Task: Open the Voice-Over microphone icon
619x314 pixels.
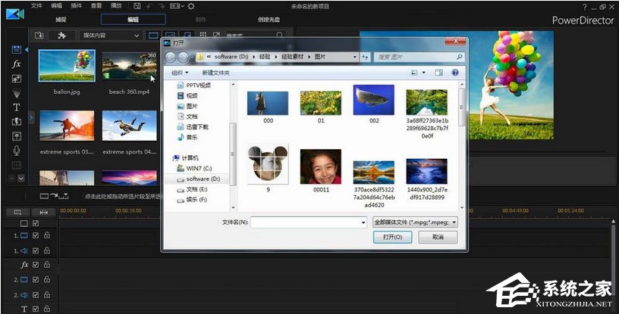Action: coord(16,150)
